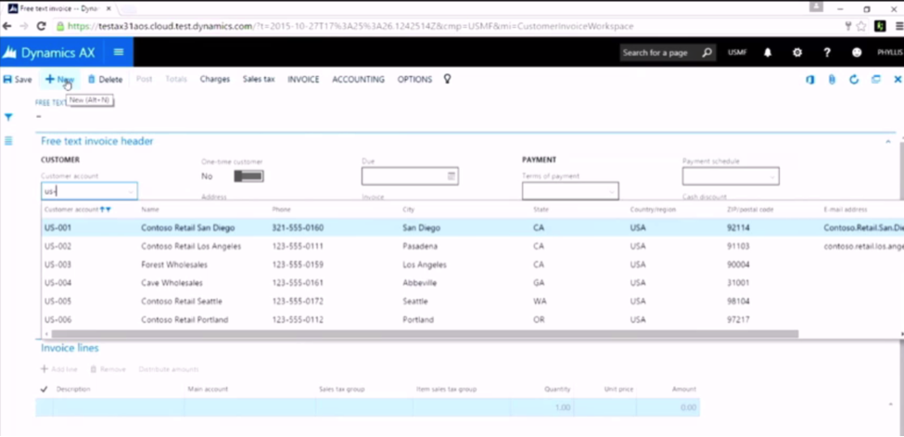Select Contoso Retail Los Angeles
Screen dimensions: 904x437
coord(191,247)
